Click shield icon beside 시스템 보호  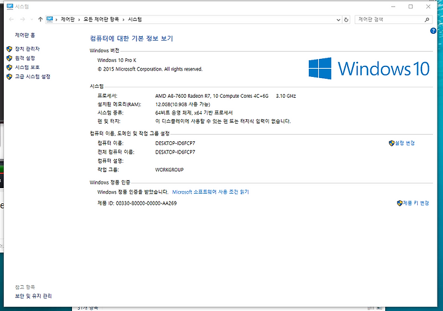(x=9, y=68)
